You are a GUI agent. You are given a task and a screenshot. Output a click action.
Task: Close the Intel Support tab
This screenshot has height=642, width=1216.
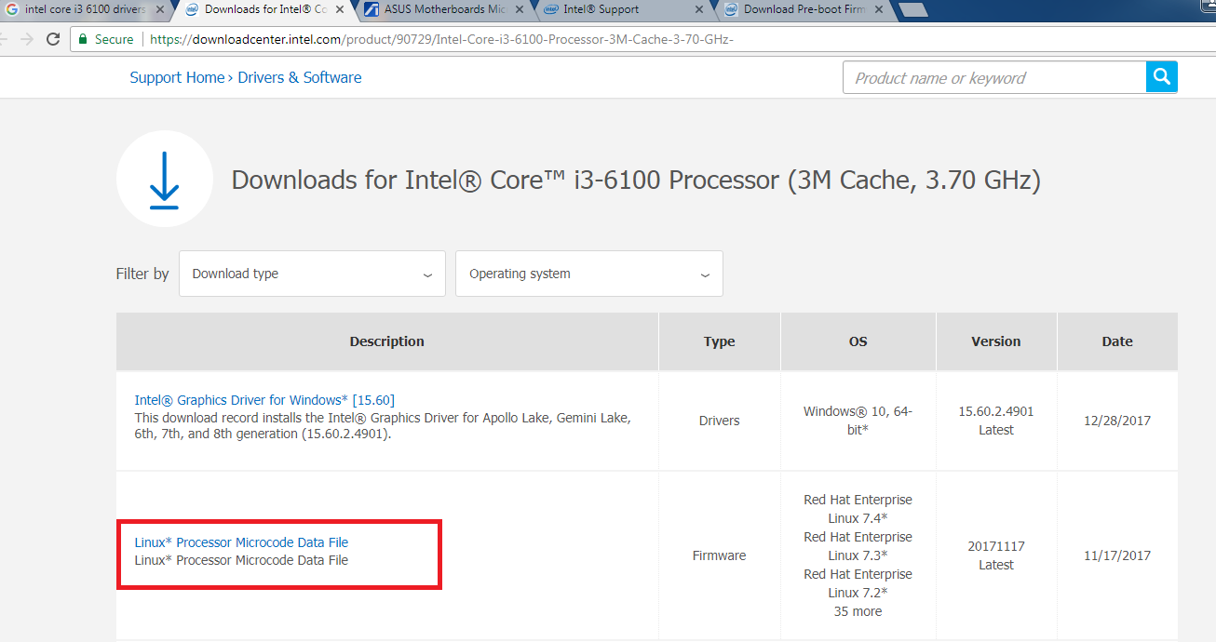pos(699,9)
